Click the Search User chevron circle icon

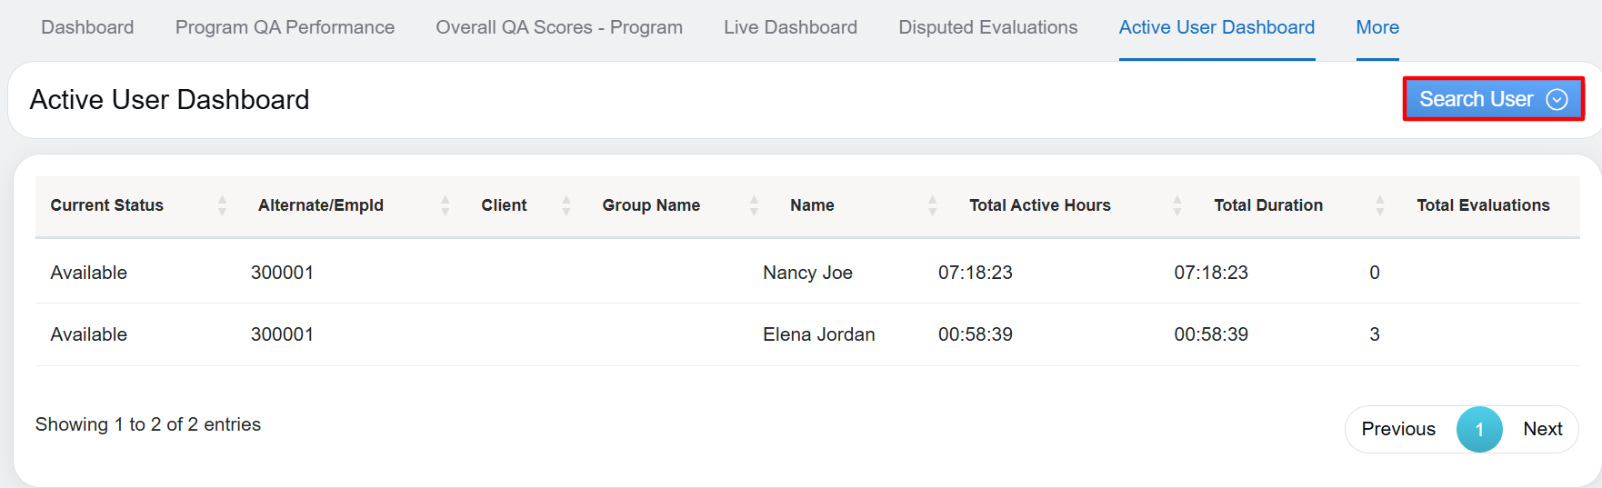point(1557,99)
